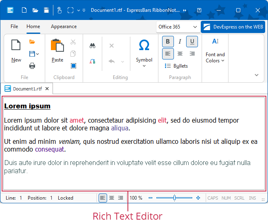The image size is (268, 220).
Task: Align paragraph left in ribbon
Action: click(168, 54)
